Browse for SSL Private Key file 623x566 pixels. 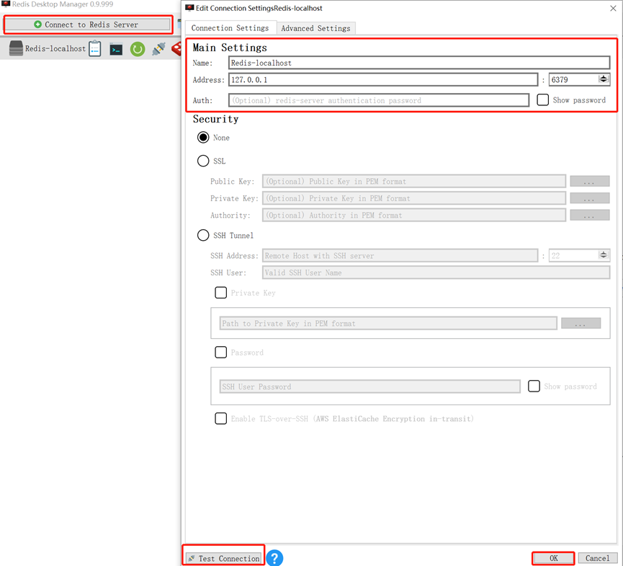tap(590, 198)
